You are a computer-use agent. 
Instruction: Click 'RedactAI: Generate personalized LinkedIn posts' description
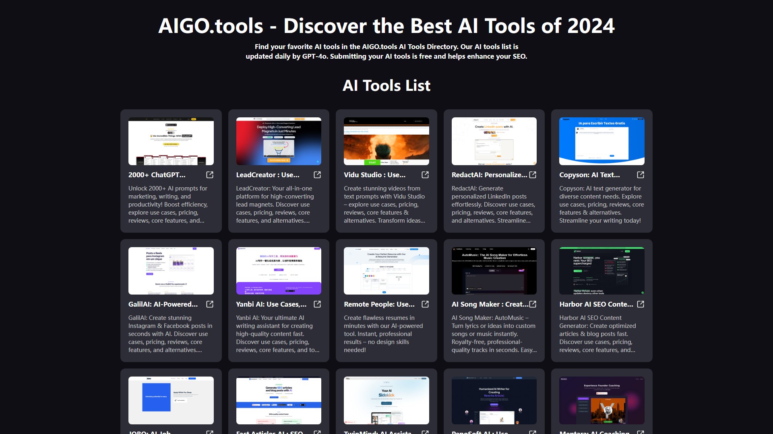coord(493,205)
